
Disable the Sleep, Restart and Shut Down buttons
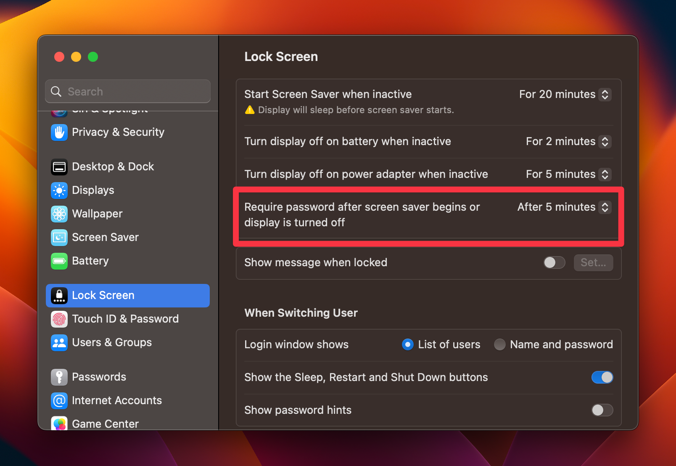pos(602,377)
